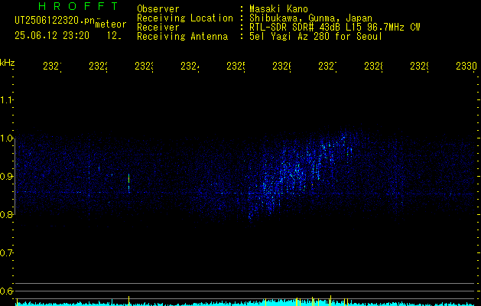481x306 pixels.
Task: Click the 'meteor' label
Action: 111,24
